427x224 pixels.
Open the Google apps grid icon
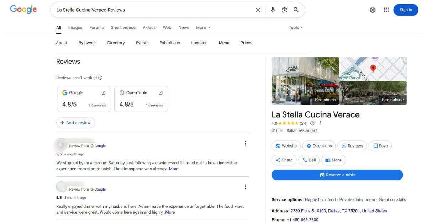(386, 10)
